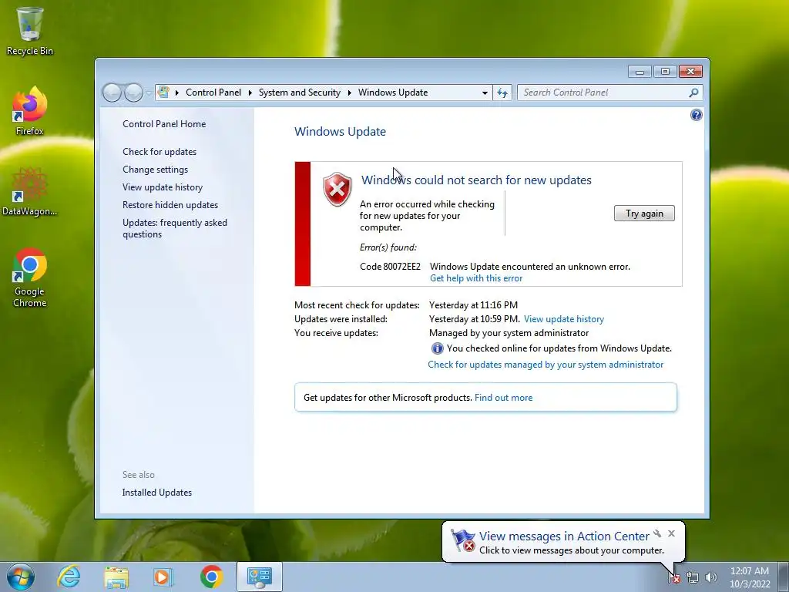Open the Action Center flag tray icon
Viewport: 789px width, 592px height.
pos(674,577)
